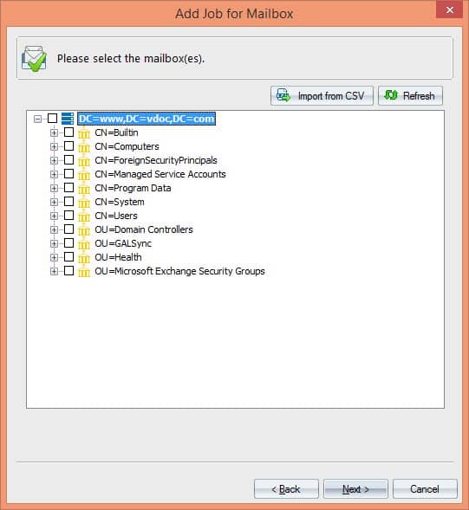The width and height of the screenshot is (469, 510).
Task: Select the CN=ForeignSecurityPrincipals tree item
Action: coord(156,160)
